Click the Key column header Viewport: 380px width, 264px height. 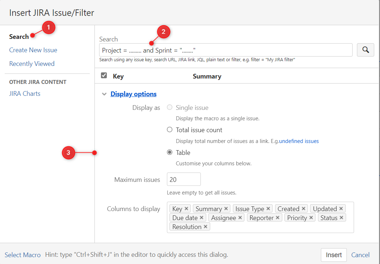(x=118, y=76)
